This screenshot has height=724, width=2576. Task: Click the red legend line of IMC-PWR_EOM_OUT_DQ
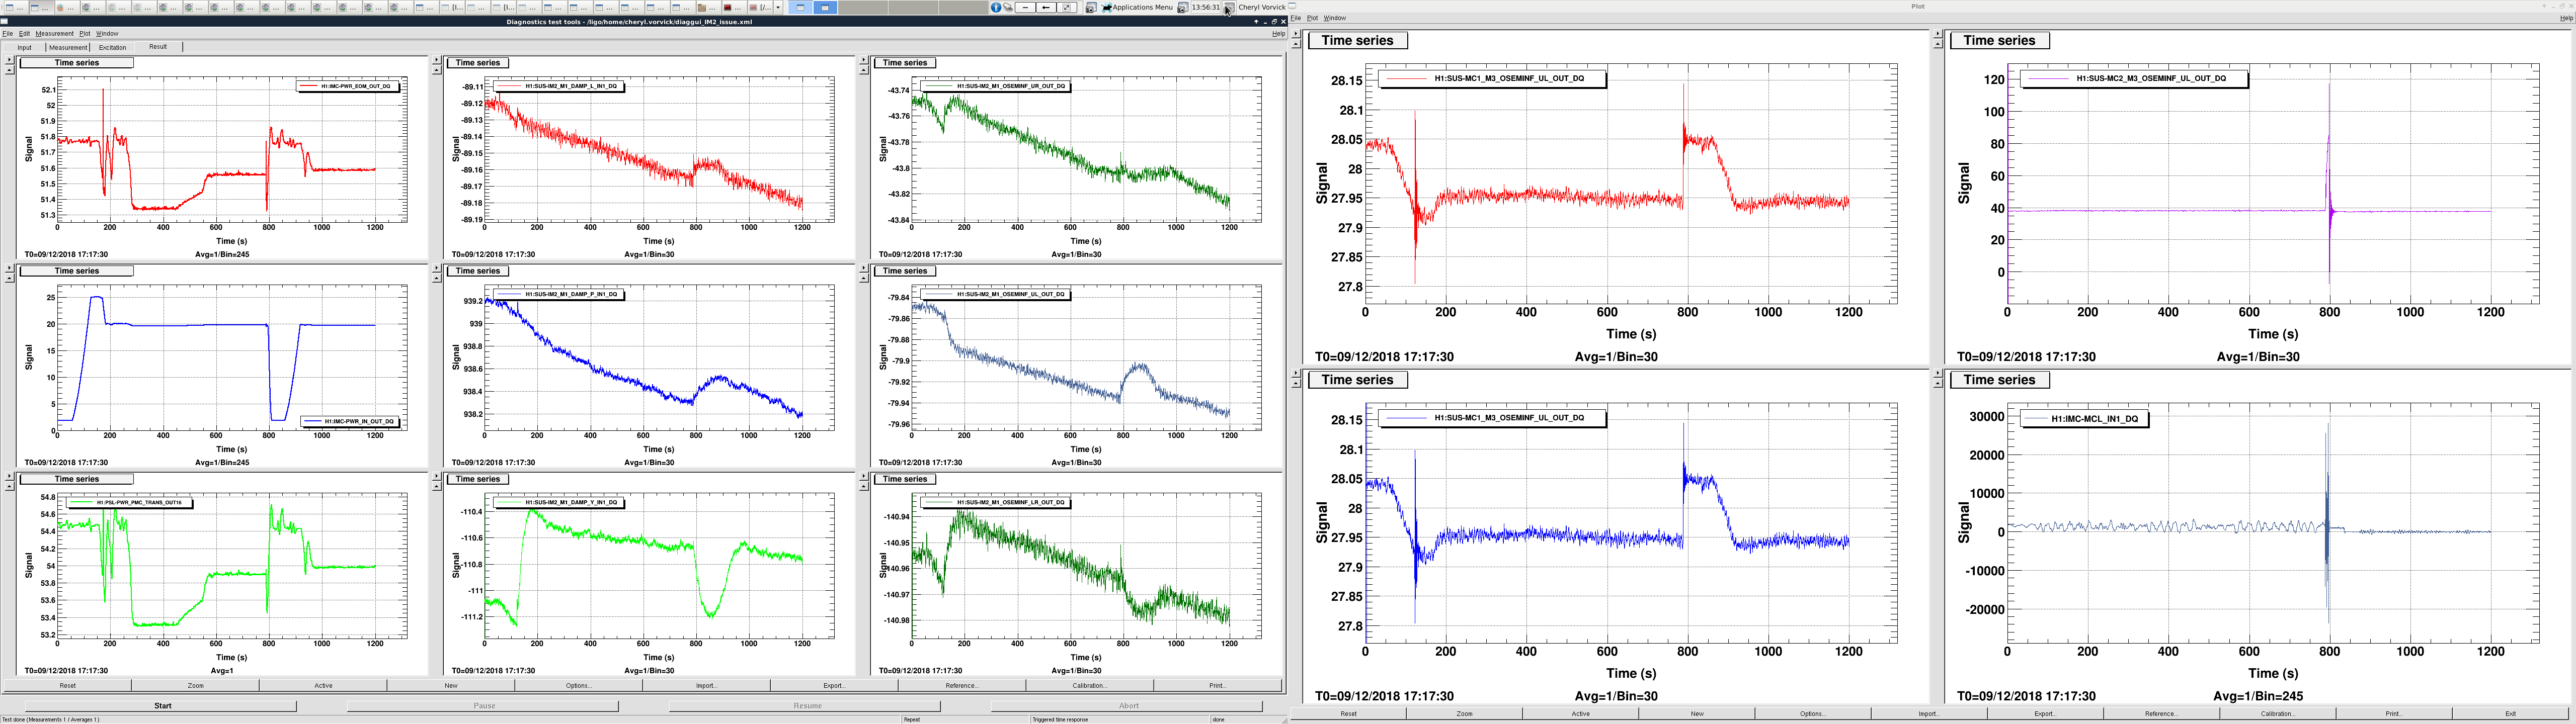pyautogui.click(x=308, y=86)
